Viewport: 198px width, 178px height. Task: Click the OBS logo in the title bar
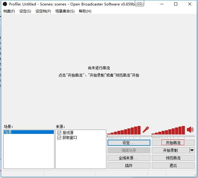coord(5,4)
